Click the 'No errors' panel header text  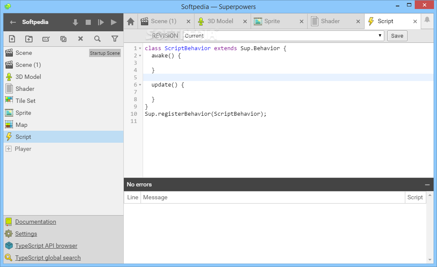coord(139,185)
